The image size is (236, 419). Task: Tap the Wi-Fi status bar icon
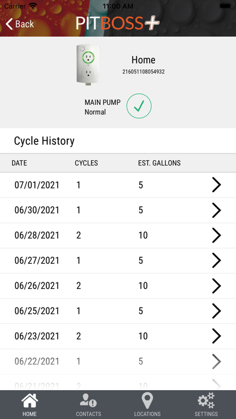[33, 6]
